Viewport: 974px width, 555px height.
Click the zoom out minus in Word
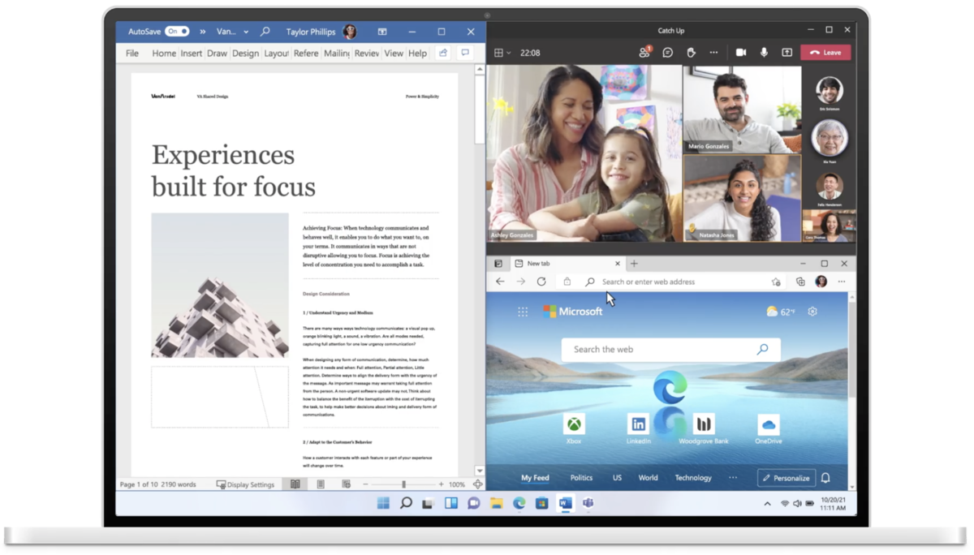[366, 484]
